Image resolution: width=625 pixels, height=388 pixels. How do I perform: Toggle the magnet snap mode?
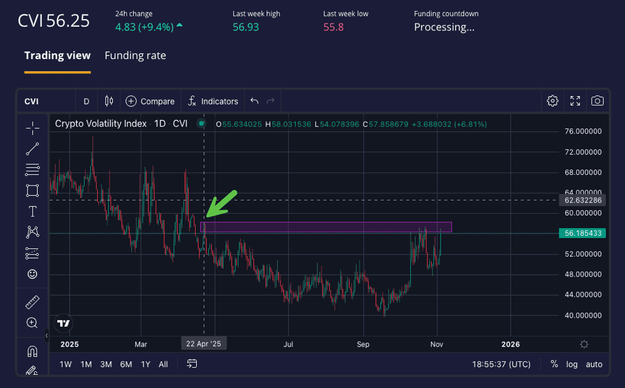(x=32, y=351)
